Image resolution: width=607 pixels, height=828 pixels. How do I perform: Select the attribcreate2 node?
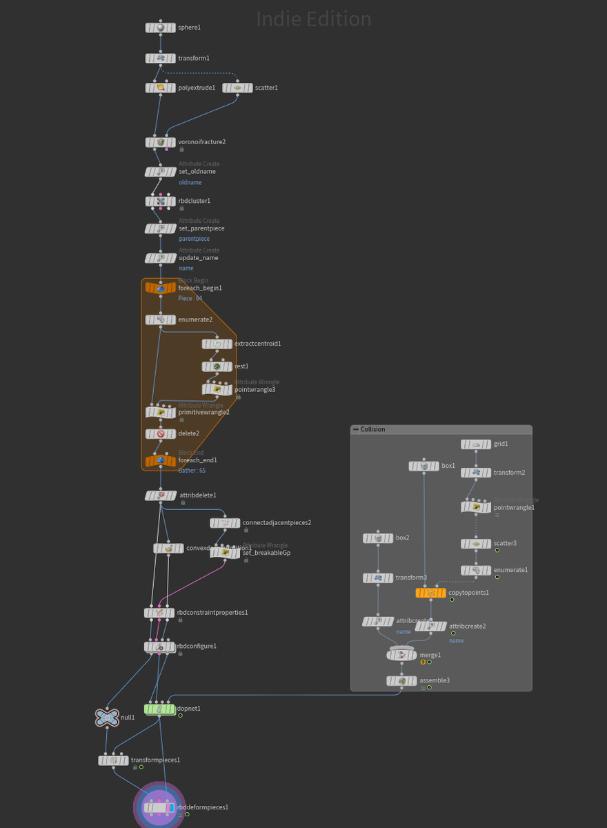tap(430, 627)
